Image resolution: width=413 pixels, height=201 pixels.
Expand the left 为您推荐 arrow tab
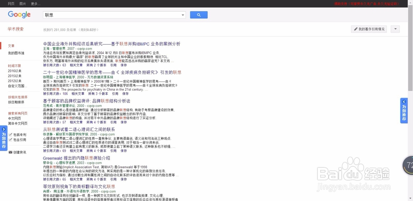coord(4,138)
